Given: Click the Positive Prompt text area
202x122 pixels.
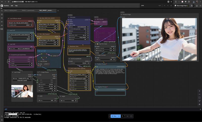Looking at the screenshot, I should [x=110, y=76].
